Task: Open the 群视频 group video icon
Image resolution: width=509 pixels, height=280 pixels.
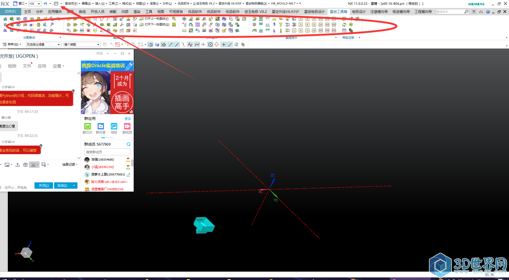Action: point(127,126)
